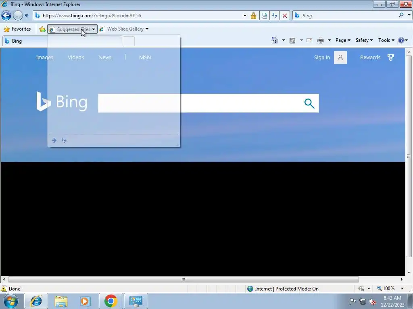Click the Home icon in command bar

click(x=275, y=40)
